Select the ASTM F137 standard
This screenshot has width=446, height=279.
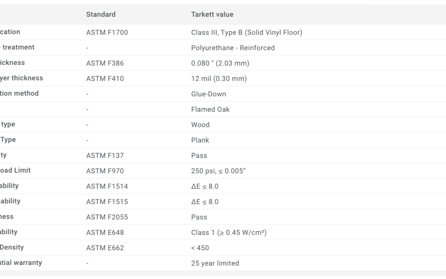tap(105, 155)
